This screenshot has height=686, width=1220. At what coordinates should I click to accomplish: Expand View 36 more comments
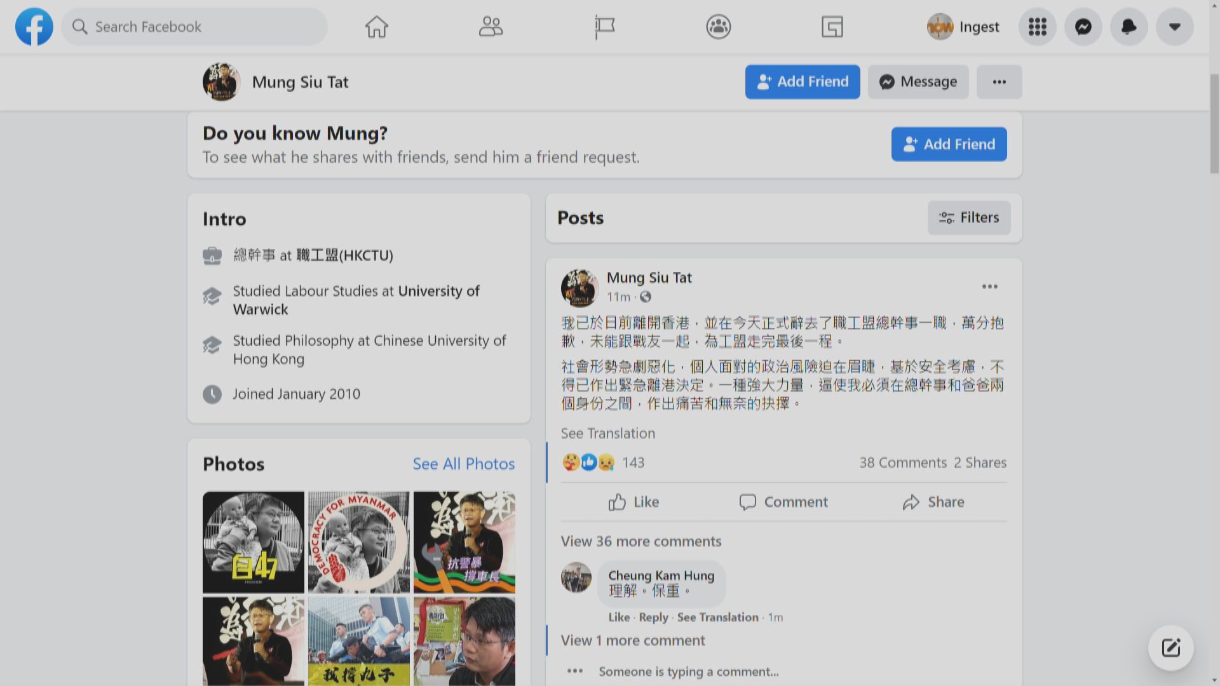(640, 541)
